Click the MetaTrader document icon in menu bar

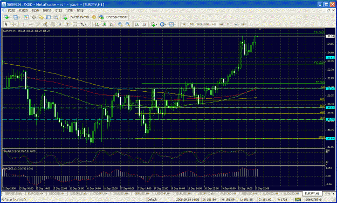[x=4, y=10]
